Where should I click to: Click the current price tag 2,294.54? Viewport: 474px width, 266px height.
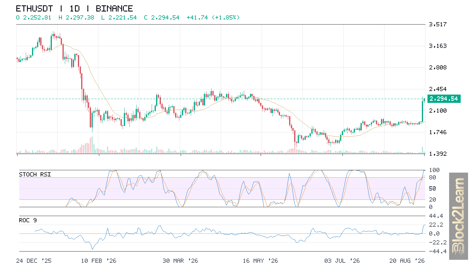pyautogui.click(x=444, y=99)
